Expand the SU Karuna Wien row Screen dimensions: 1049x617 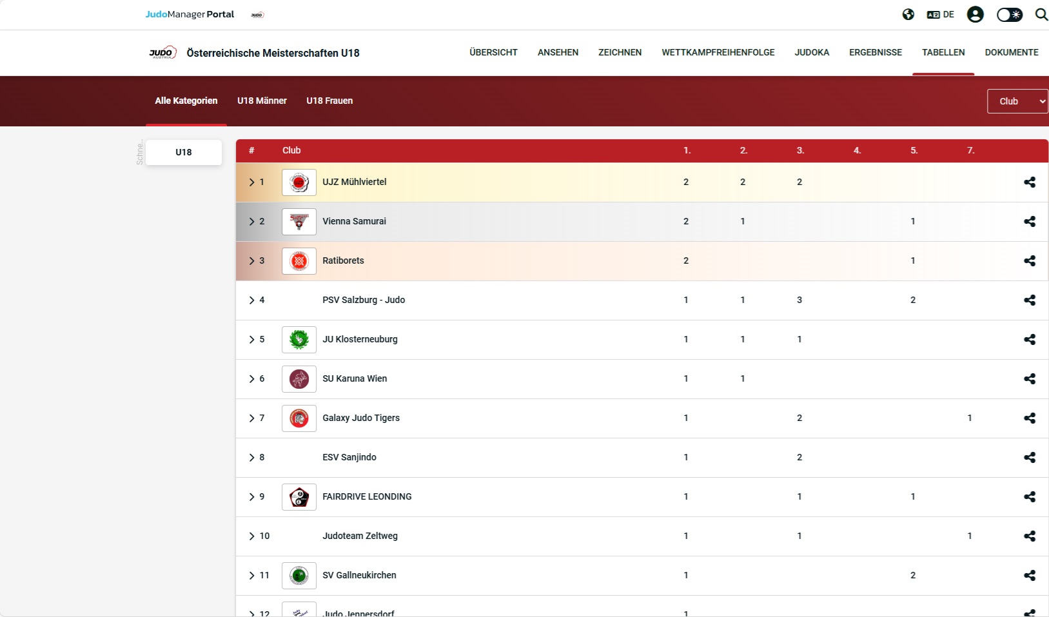(x=252, y=379)
